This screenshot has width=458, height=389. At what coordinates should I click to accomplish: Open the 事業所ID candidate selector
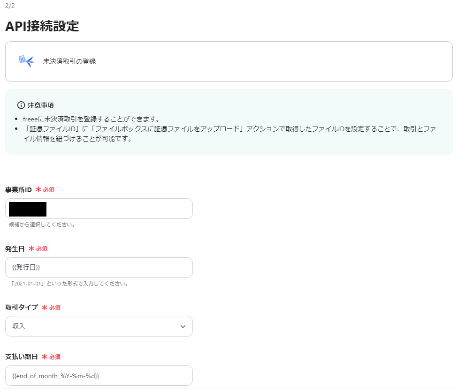click(99, 209)
